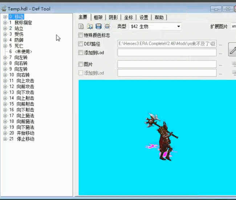Open the 阴影 tab
236x200 pixels.
point(113,17)
